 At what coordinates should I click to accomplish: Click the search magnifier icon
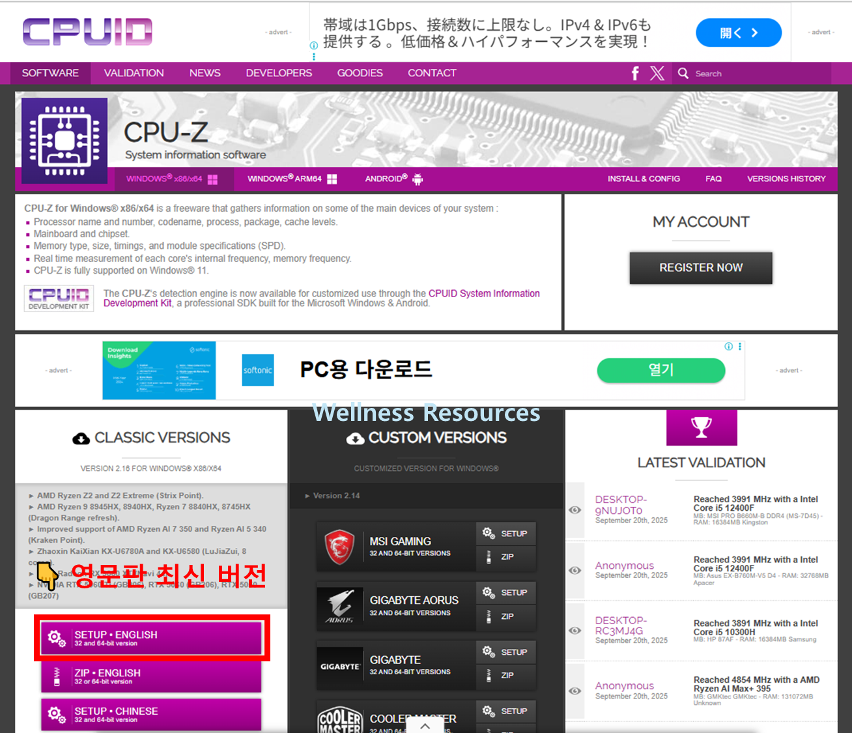[683, 73]
